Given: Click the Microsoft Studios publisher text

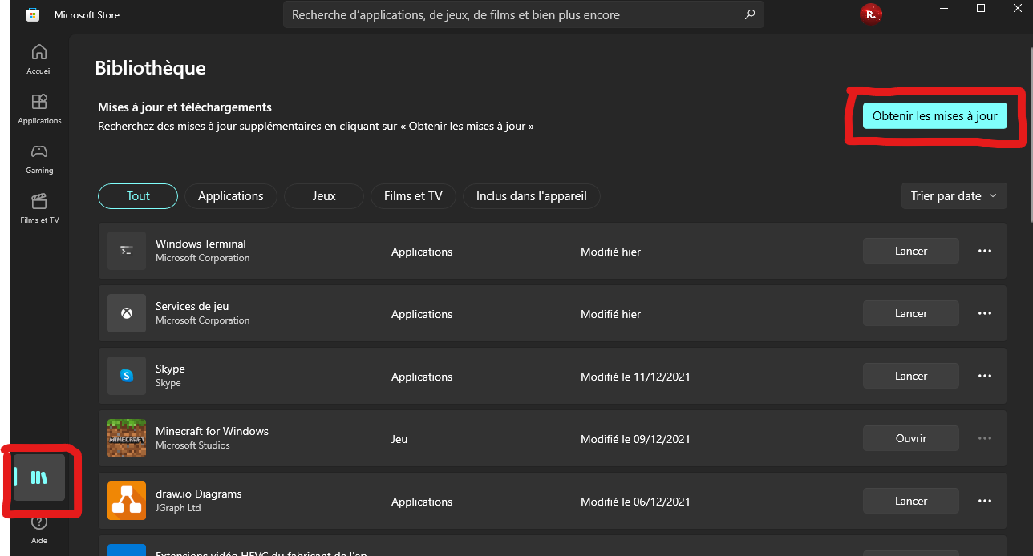Looking at the screenshot, I should point(192,445).
